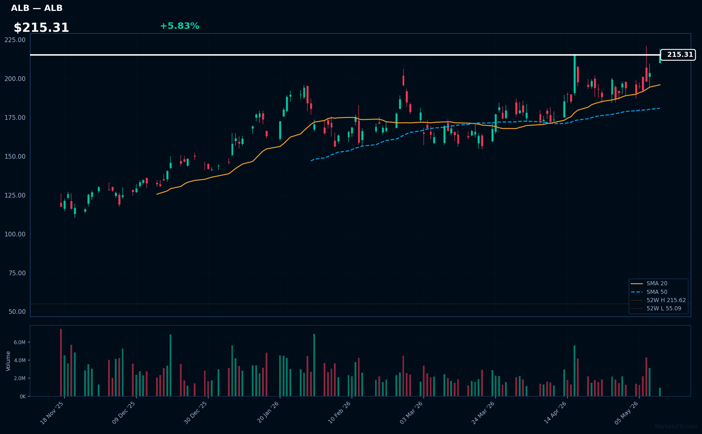Click the tallest red volume bar at chart start
702x434 pixels.
point(61,362)
